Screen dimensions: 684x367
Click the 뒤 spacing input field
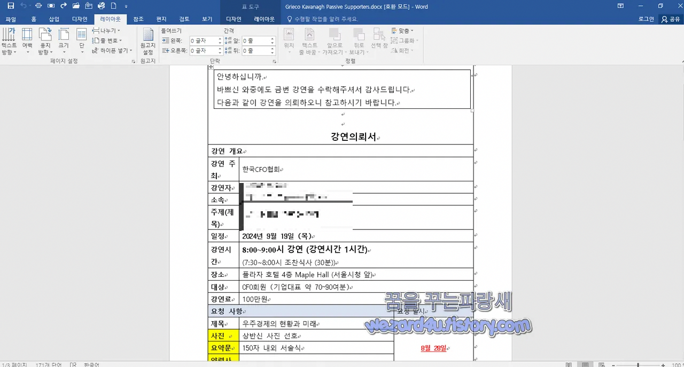click(x=259, y=51)
